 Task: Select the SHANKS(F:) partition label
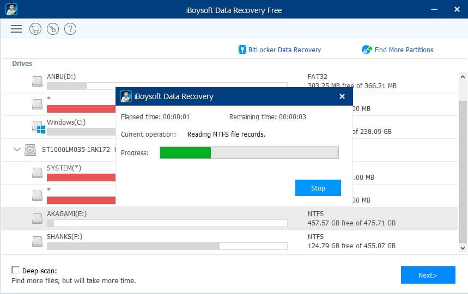[x=64, y=237]
